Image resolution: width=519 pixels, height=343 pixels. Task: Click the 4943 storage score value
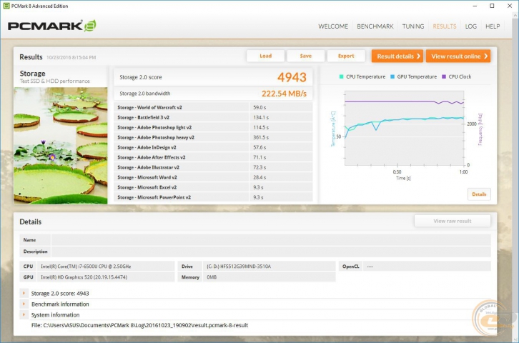click(x=292, y=77)
